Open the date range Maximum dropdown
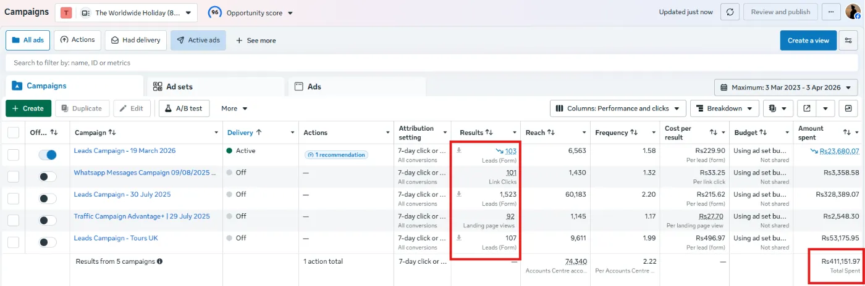Screen dimensions: 865x286 pos(786,88)
